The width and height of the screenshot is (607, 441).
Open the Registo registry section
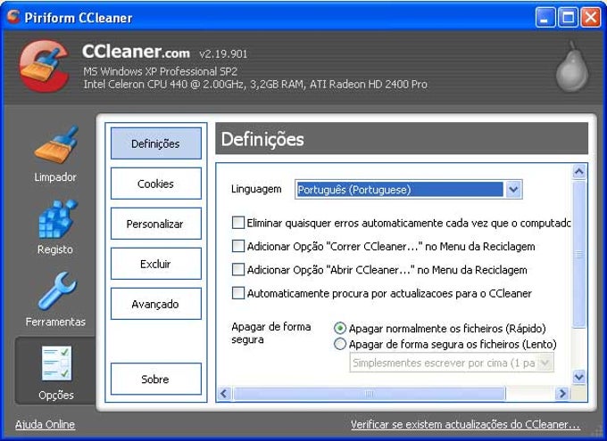tap(55, 227)
